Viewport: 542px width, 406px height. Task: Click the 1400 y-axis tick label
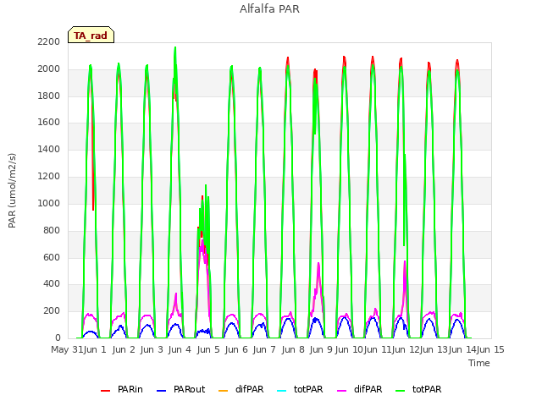click(x=49, y=150)
